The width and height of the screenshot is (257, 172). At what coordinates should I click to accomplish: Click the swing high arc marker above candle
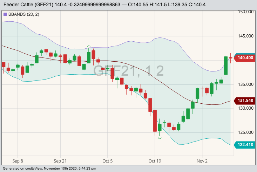pos(89,46)
